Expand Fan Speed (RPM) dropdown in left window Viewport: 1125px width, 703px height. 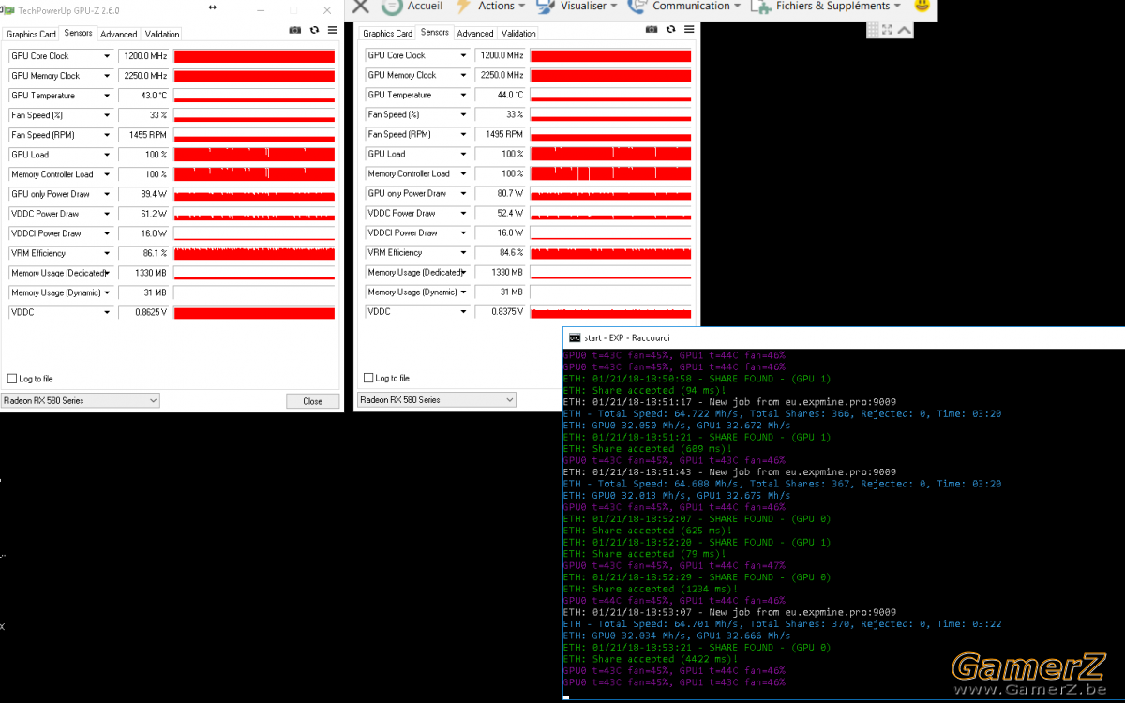pyautogui.click(x=107, y=135)
